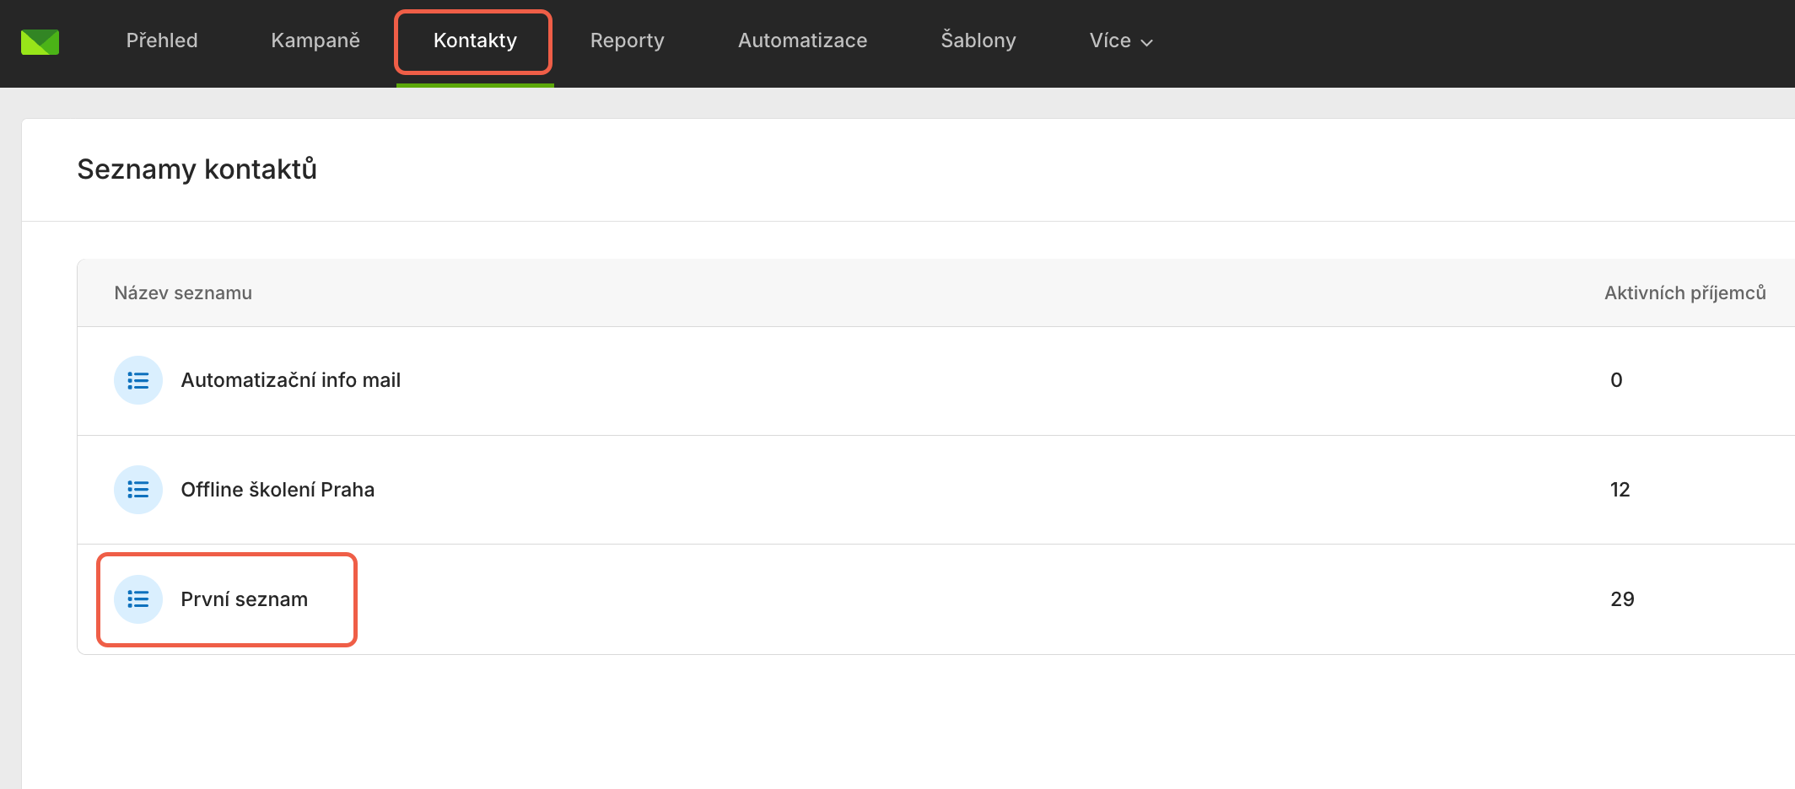Open the Automatizační info mail list
This screenshot has height=789, width=1795.
[291, 380]
